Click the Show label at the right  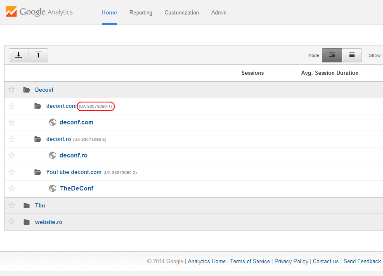(x=375, y=55)
